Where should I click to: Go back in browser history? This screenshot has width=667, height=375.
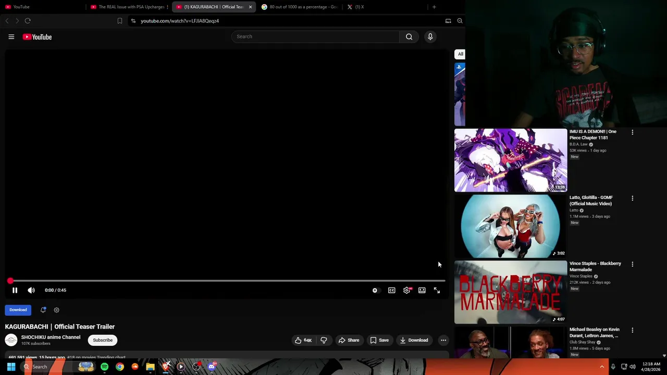pos(7,21)
